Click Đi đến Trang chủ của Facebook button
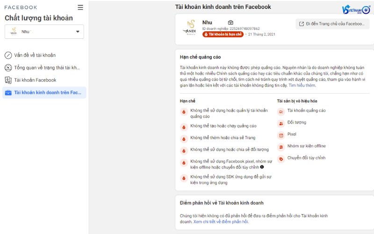 pos(332,24)
